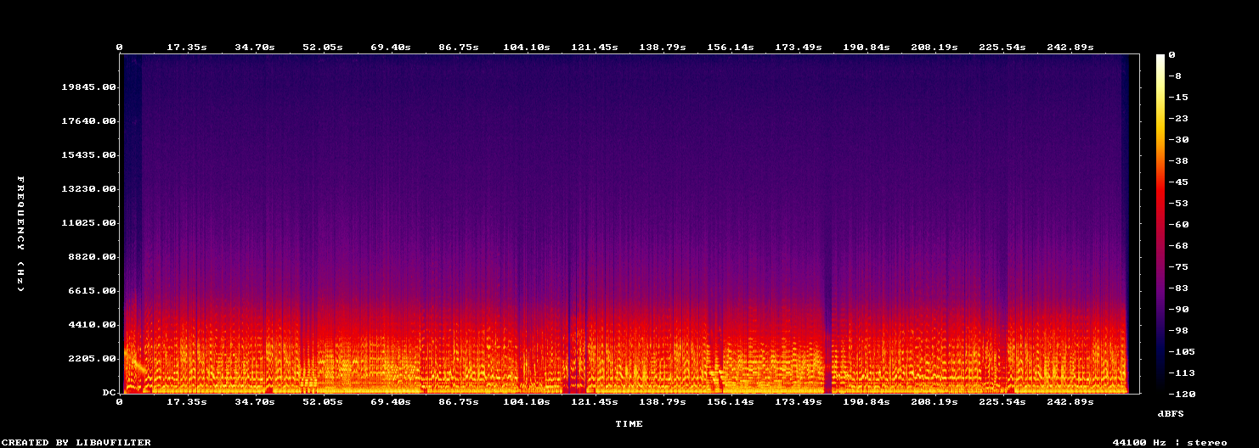
Task: Click 190.84s on the lower time axis
Action: pos(867,401)
